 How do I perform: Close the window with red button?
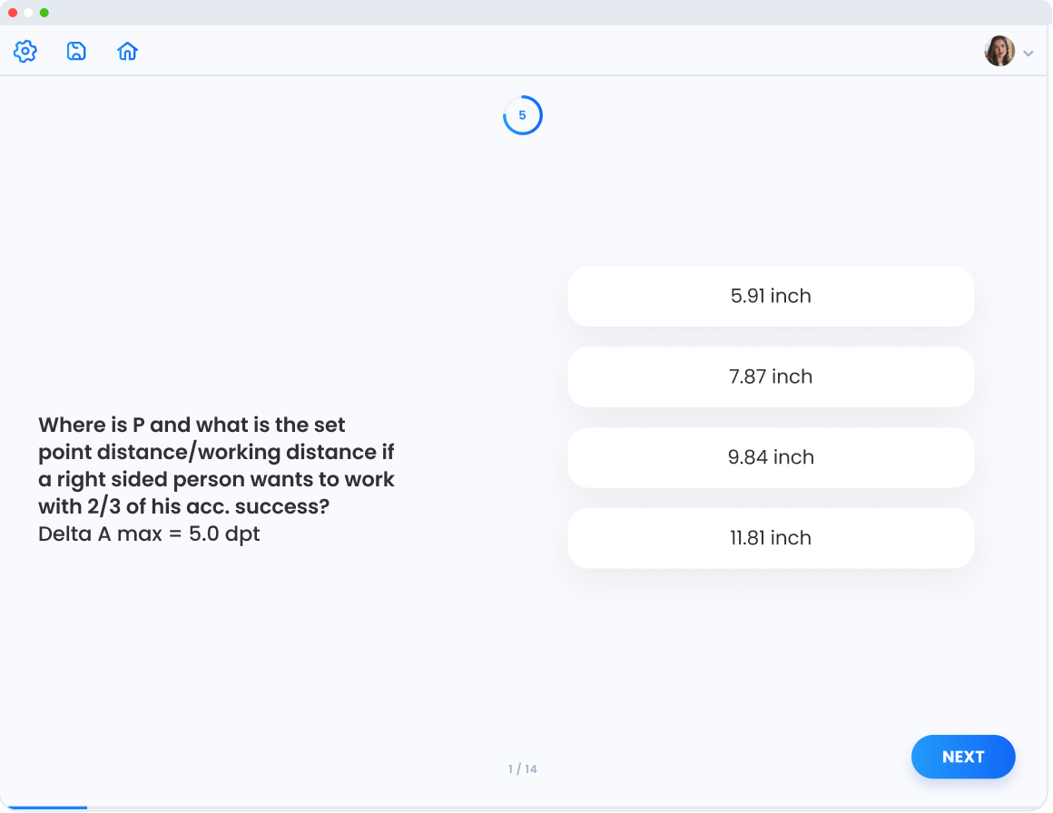13,13
